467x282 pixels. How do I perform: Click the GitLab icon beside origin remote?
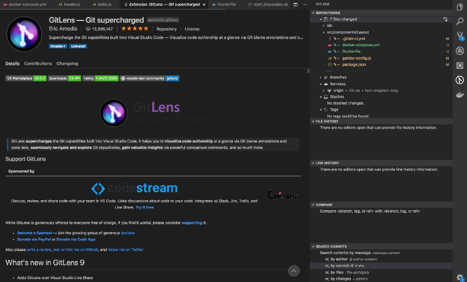coord(329,90)
